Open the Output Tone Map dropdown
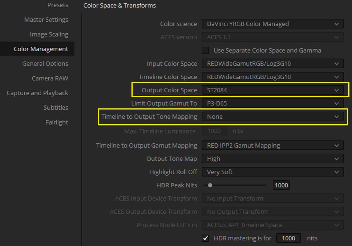 click(x=273, y=159)
